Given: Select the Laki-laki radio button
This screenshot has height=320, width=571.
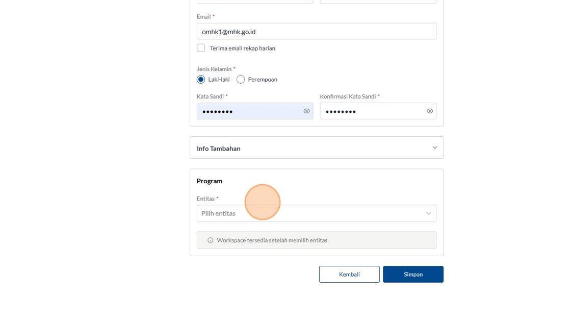Looking at the screenshot, I should [x=201, y=80].
